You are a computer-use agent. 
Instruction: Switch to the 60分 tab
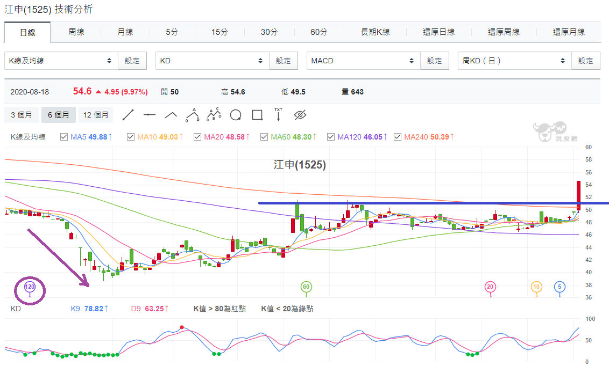pyautogui.click(x=319, y=32)
